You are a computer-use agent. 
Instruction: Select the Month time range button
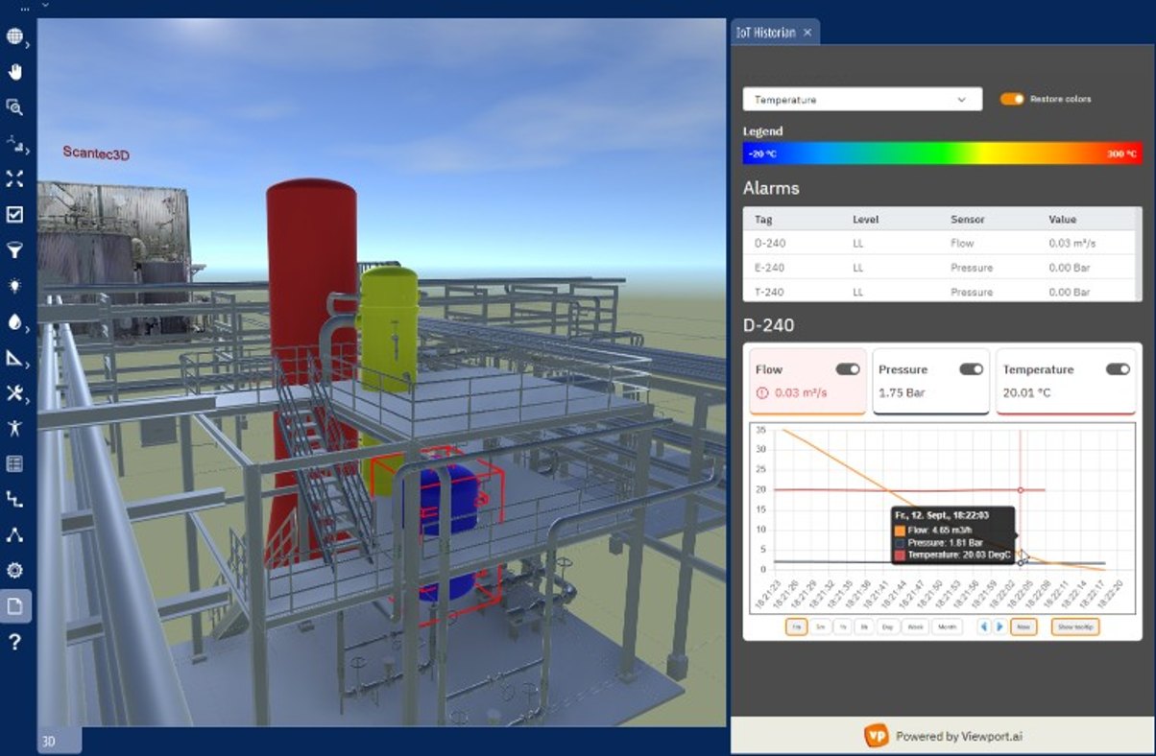[947, 626]
